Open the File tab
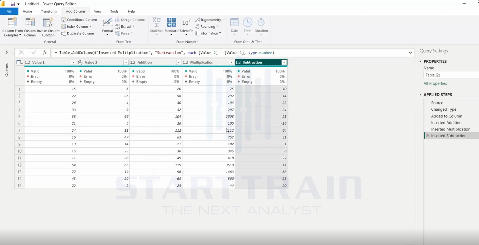The image size is (479, 245). pos(9,11)
